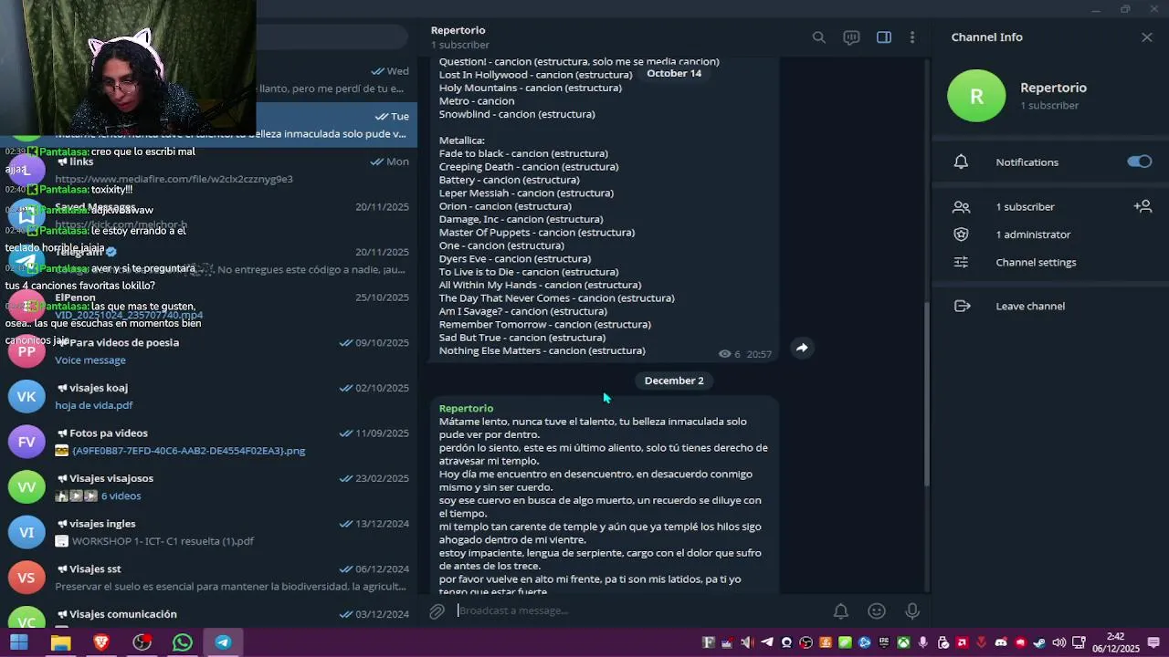
Task: Focus the Broadcast a message field
Action: pos(639,610)
